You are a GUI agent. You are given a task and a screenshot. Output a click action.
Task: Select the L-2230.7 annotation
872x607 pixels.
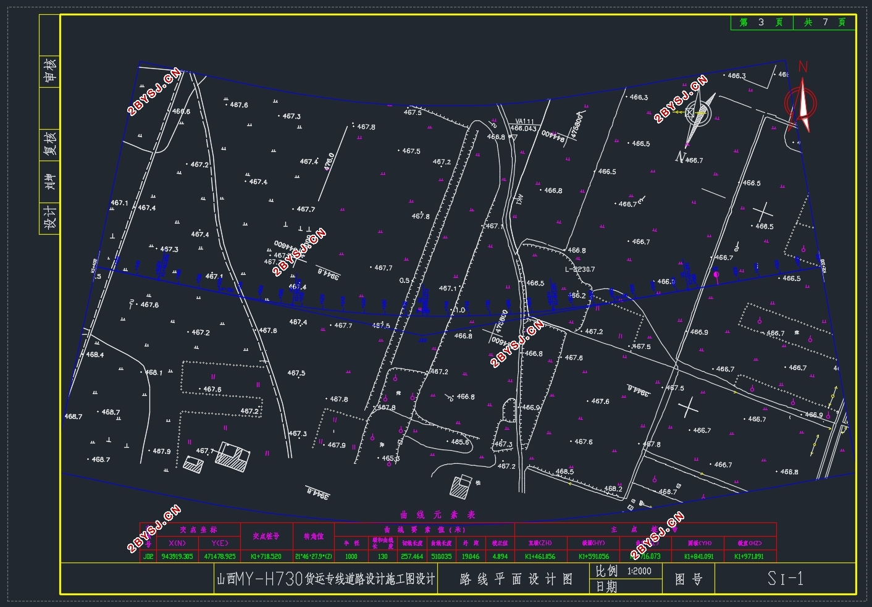[x=580, y=269]
